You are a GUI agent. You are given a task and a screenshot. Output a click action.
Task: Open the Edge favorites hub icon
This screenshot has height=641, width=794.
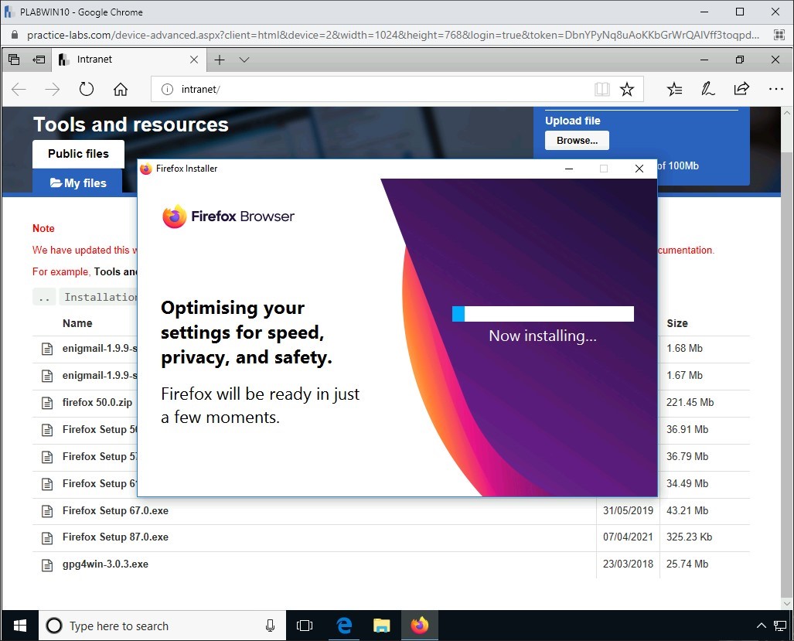(x=674, y=89)
